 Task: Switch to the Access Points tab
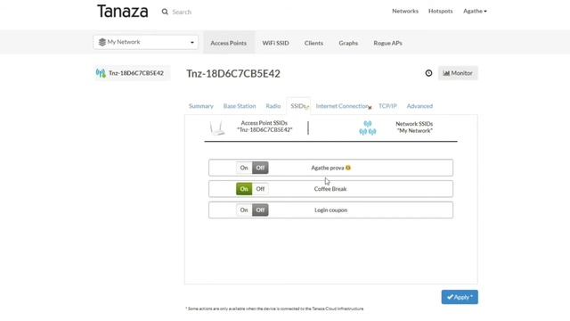[x=229, y=43]
